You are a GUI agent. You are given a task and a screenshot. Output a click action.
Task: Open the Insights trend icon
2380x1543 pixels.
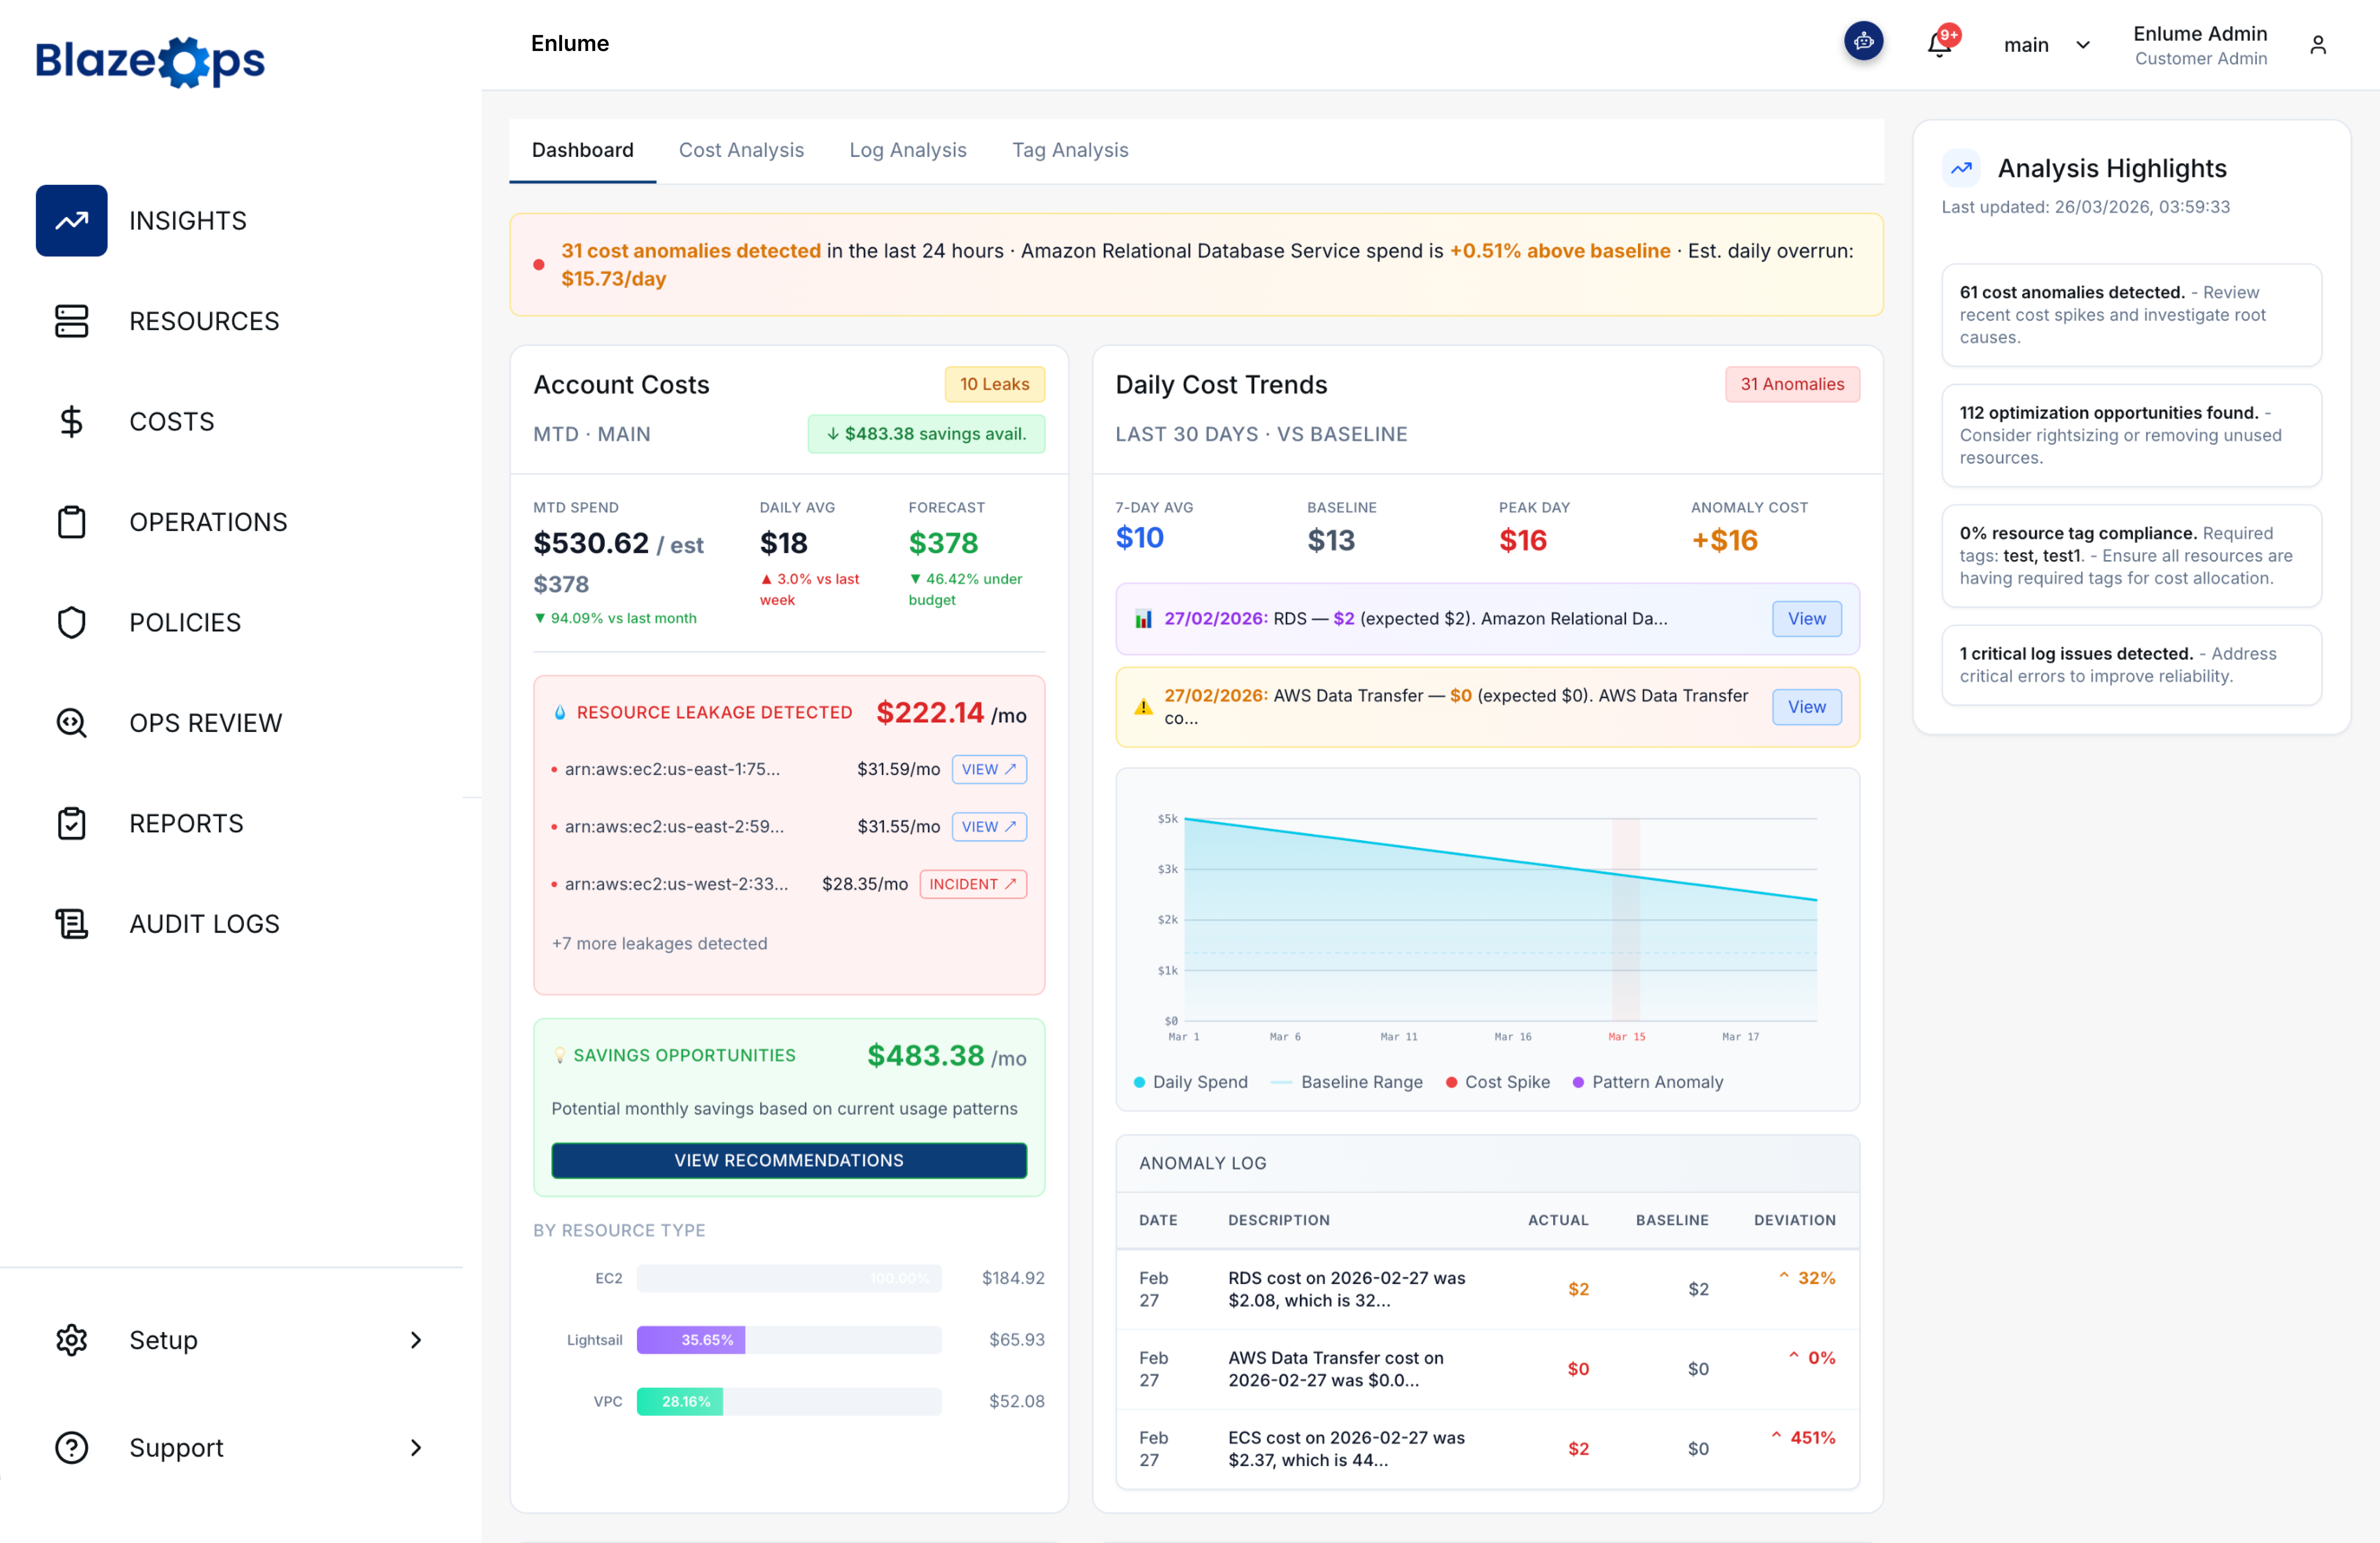coord(71,220)
